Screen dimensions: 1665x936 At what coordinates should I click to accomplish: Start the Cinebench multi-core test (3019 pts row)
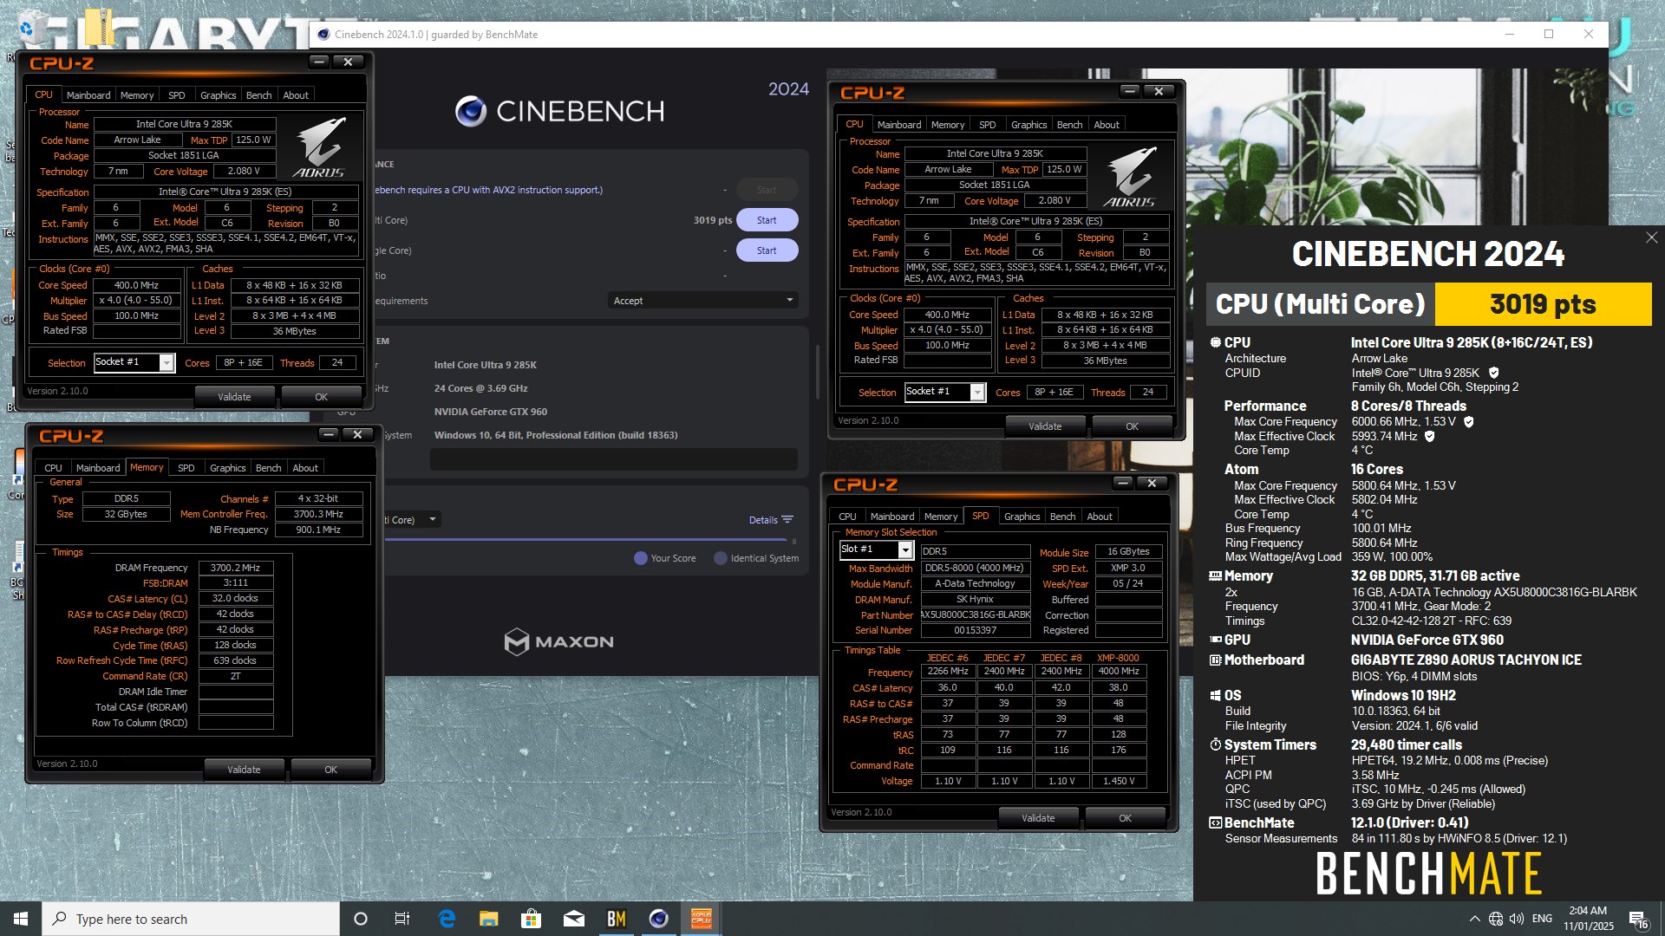(767, 220)
